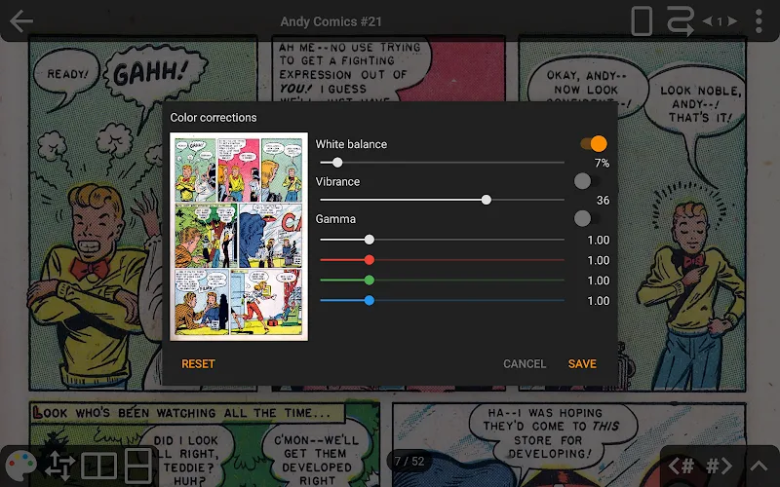The height and width of the screenshot is (487, 780).
Task: Click the portrait page orientation icon
Action: point(642,21)
